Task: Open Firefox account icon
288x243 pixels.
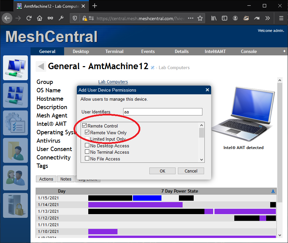Action: click(235, 18)
